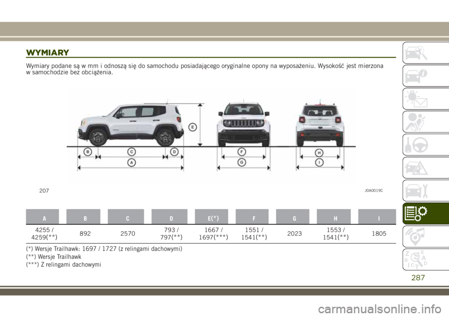Click the 892 value cell

pyautogui.click(x=85, y=234)
